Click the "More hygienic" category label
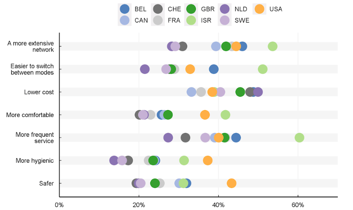 [x=35, y=160]
